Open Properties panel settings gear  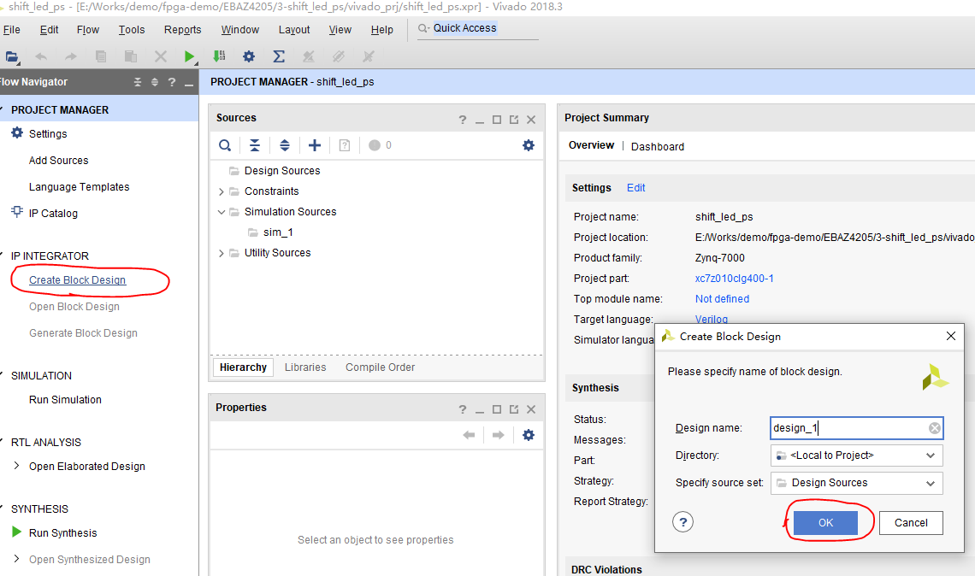click(x=529, y=435)
